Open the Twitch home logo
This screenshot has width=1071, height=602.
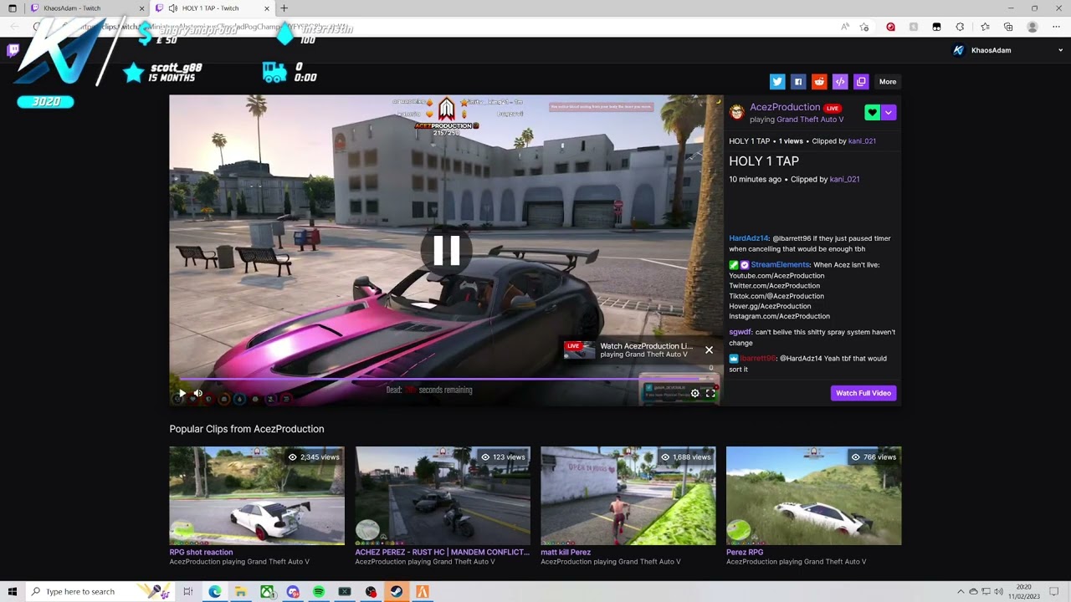pos(13,50)
